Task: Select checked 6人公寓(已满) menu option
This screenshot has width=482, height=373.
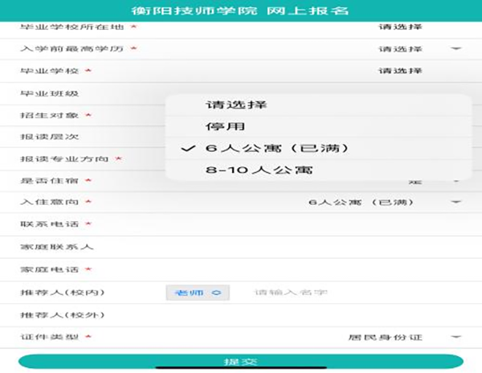Action: coord(264,148)
